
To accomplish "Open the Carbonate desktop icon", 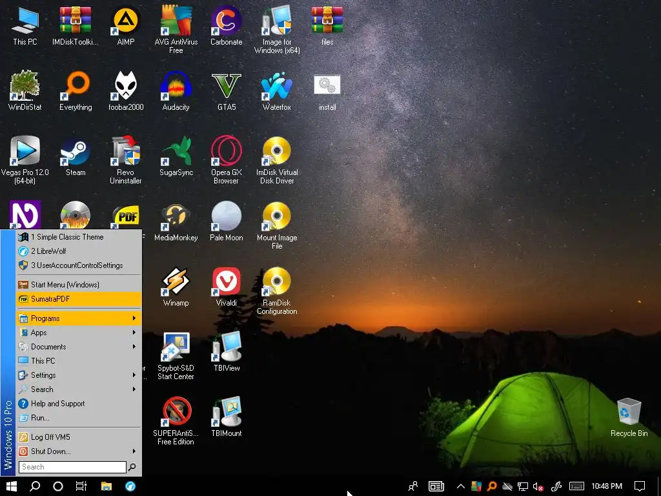I will click(227, 26).
